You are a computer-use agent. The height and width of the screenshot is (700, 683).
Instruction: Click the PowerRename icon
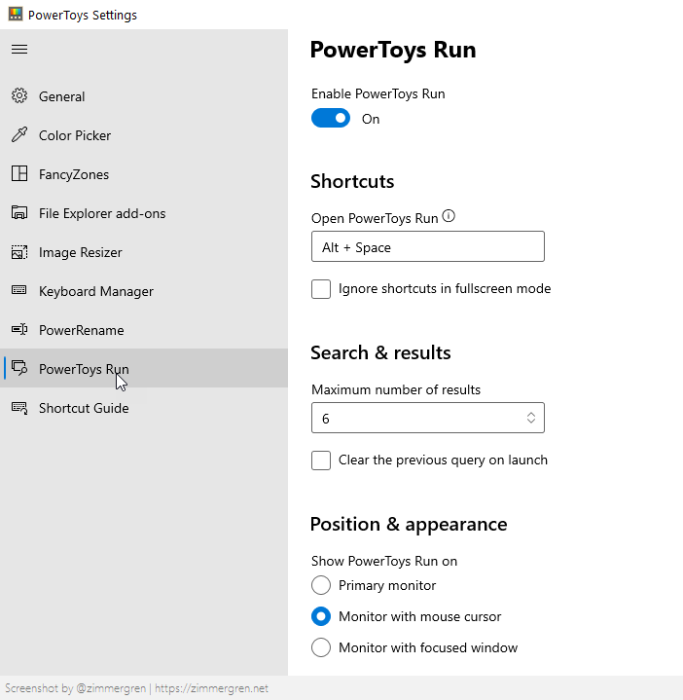coord(19,329)
